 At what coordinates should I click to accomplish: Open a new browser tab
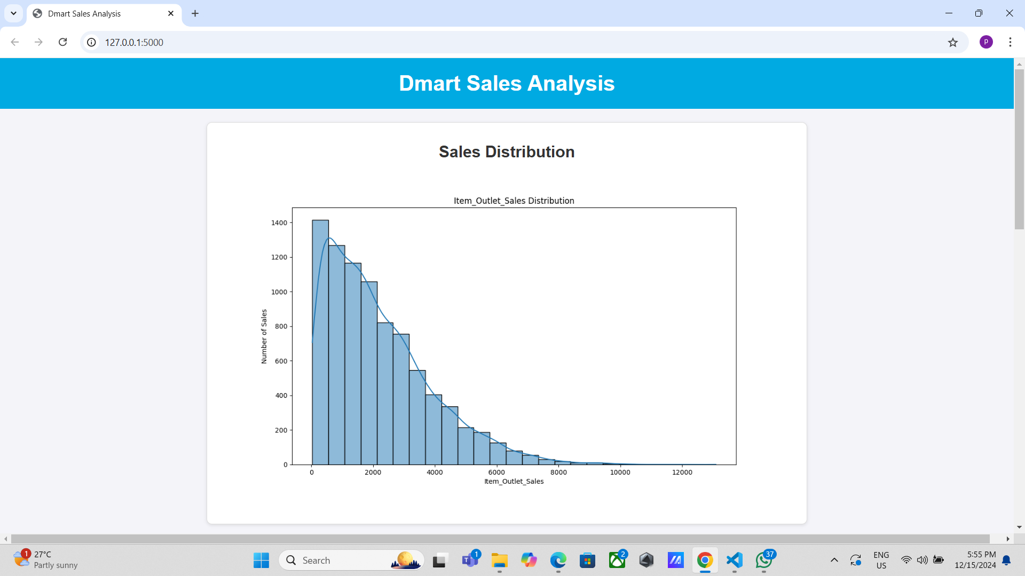[x=195, y=13]
